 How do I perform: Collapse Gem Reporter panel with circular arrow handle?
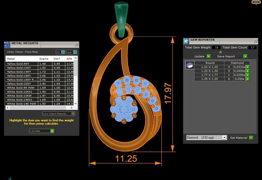[221, 52]
